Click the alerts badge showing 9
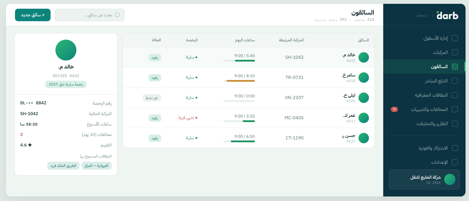The height and width of the screenshot is (201, 469). (x=394, y=110)
